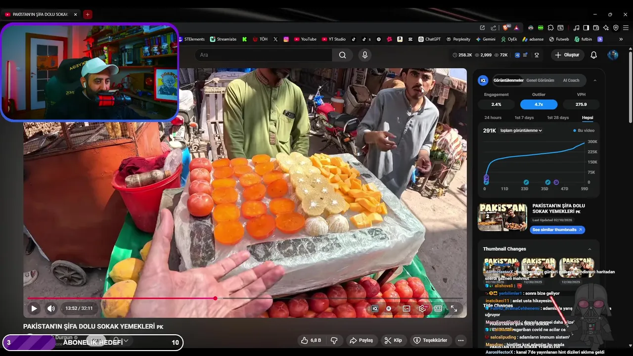Mute the video volume
This screenshot has width=633, height=356.
51,309
